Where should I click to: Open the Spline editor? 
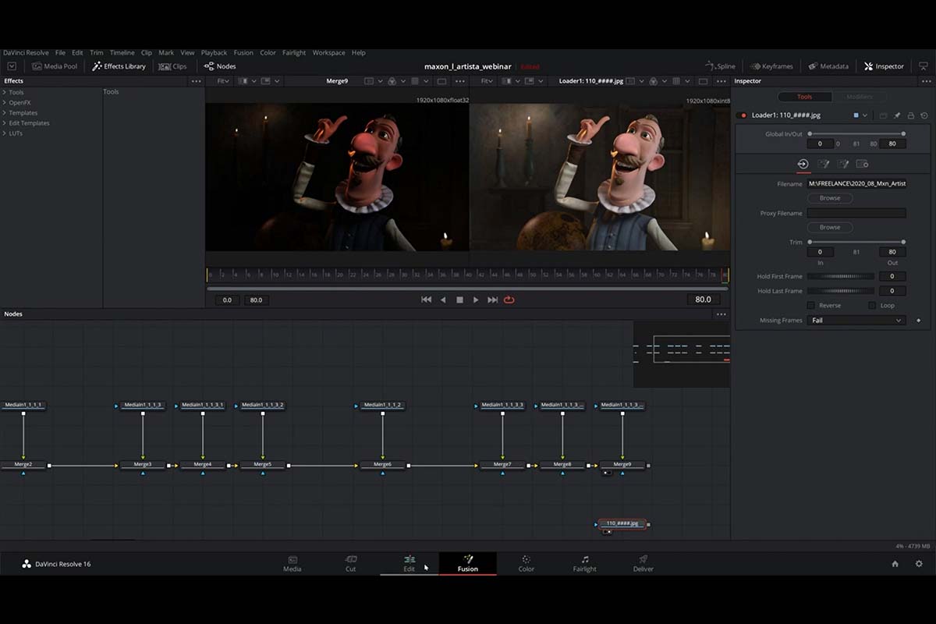[720, 66]
